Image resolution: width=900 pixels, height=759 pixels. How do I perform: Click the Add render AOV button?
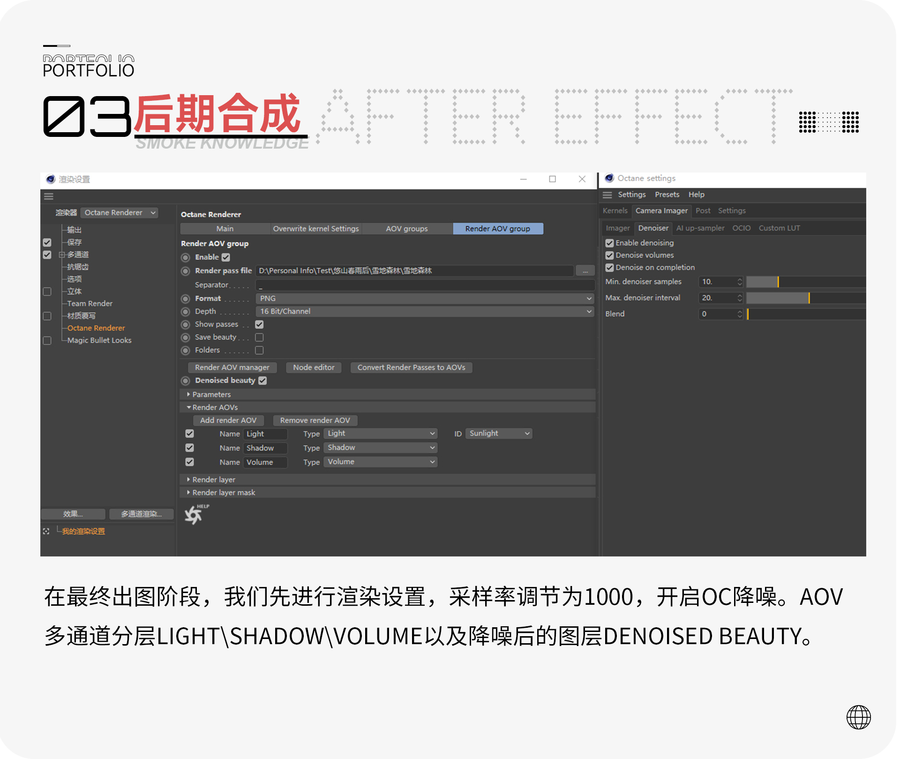(x=228, y=420)
